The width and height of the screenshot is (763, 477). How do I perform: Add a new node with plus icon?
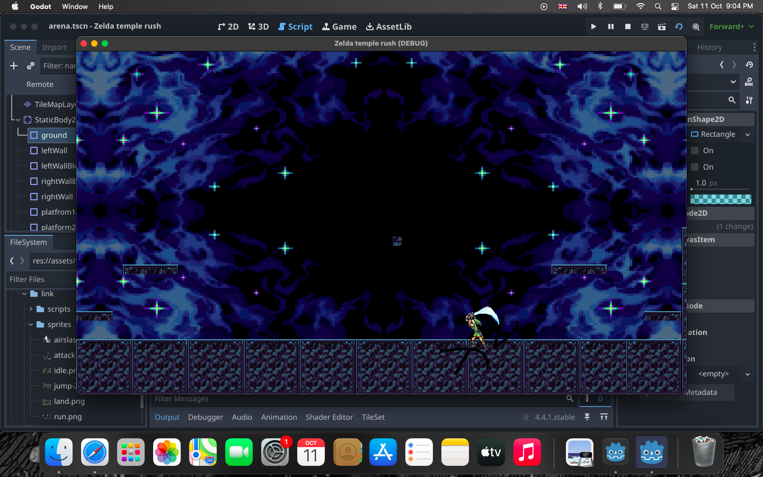tap(14, 66)
